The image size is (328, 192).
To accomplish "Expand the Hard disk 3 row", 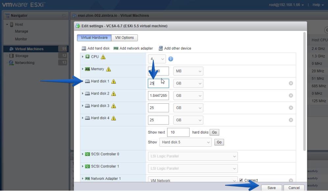I will coord(83,106).
